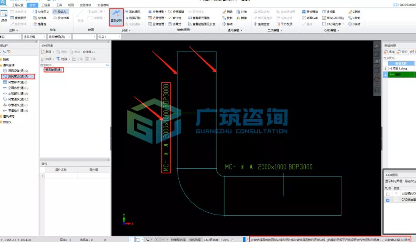416x242 pixels.
Task: Click 云输入 cloud input button
Action: 60,12
